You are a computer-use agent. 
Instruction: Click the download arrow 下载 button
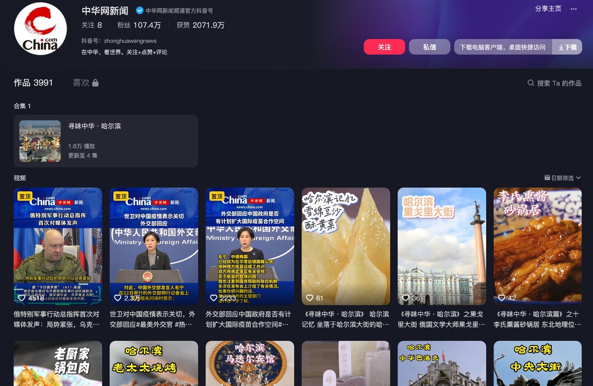(567, 47)
